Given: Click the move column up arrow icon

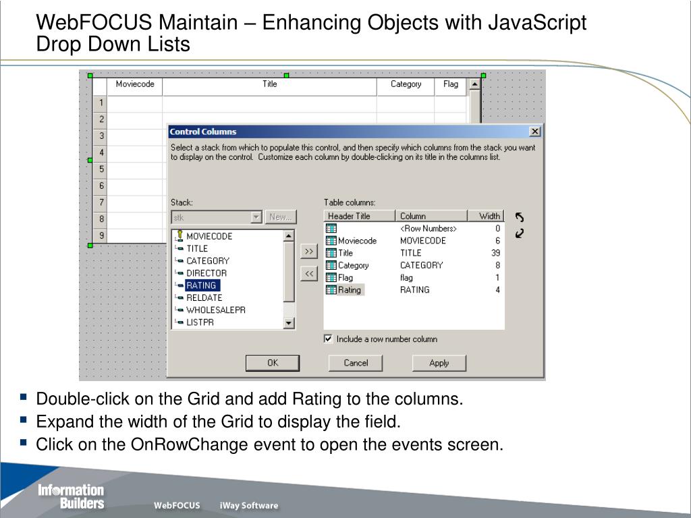Looking at the screenshot, I should coord(520,217).
